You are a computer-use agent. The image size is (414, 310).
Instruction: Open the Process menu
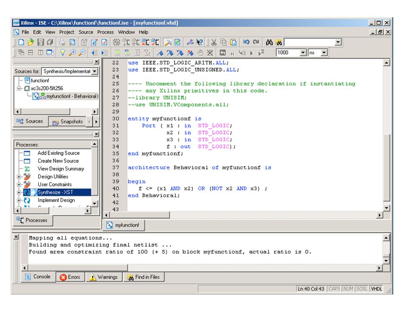point(105,32)
